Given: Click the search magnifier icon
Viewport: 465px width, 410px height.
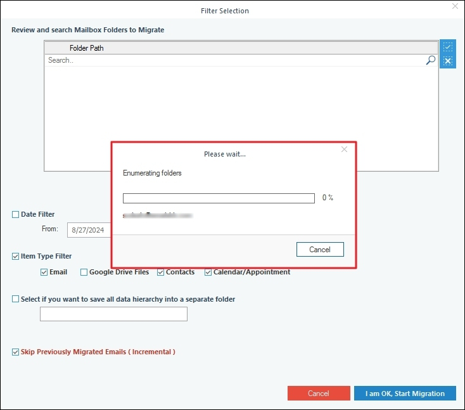Looking at the screenshot, I should coord(431,60).
